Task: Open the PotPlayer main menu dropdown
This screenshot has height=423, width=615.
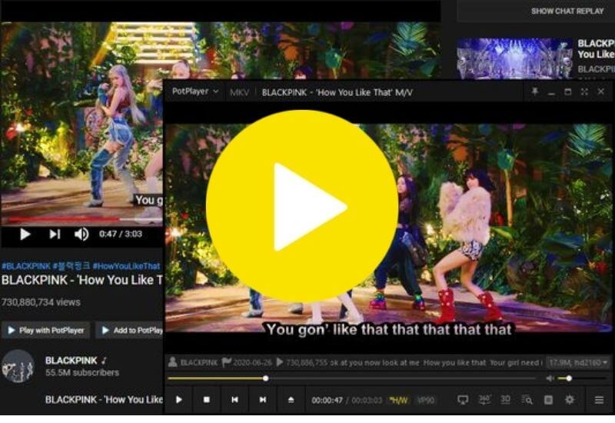Action: [x=195, y=92]
